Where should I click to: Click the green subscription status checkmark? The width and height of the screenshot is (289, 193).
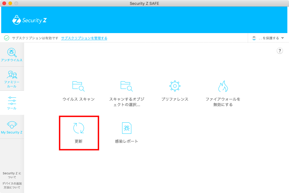click(7, 38)
